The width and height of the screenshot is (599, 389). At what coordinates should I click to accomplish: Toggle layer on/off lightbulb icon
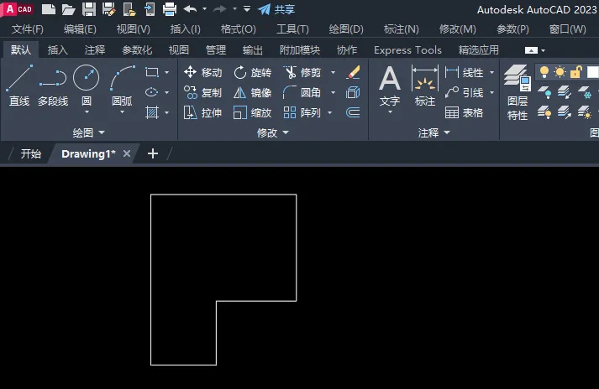[x=544, y=72]
